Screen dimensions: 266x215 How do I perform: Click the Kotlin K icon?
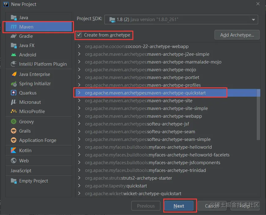[14, 151]
